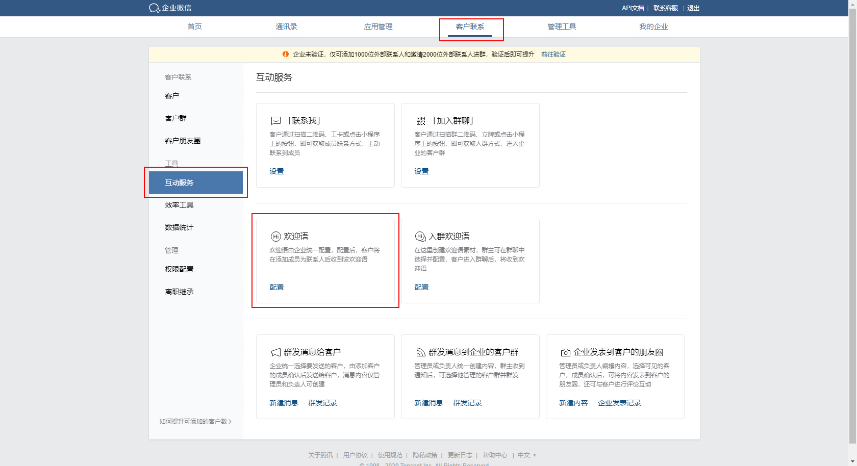Click the 群发消息给客户 card title

[x=312, y=352]
